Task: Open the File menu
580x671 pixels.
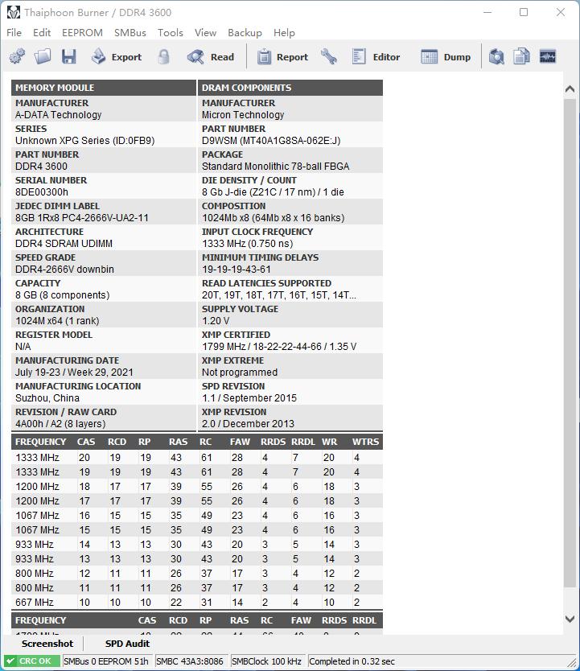Action: pos(14,33)
